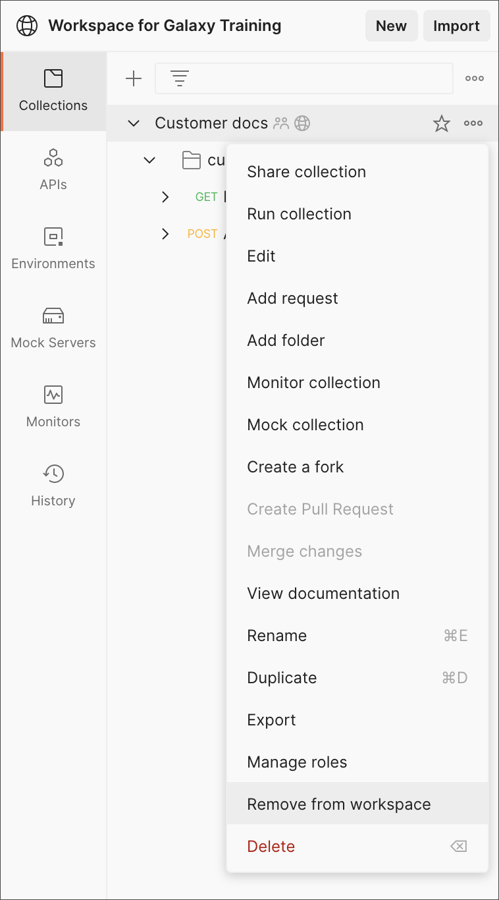This screenshot has width=499, height=900.
Task: Choose Create a fork option
Action: click(x=357, y=467)
